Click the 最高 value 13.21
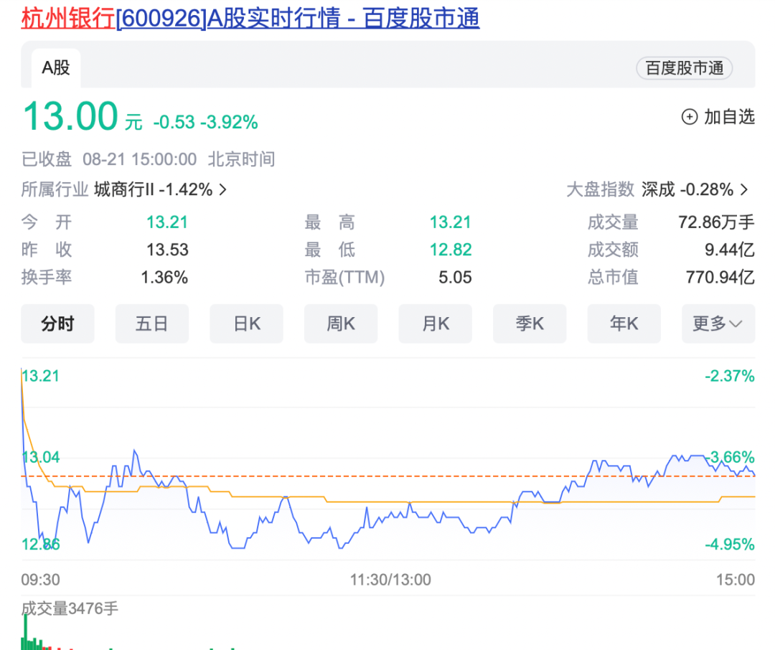This screenshot has height=650, width=775. click(x=450, y=222)
